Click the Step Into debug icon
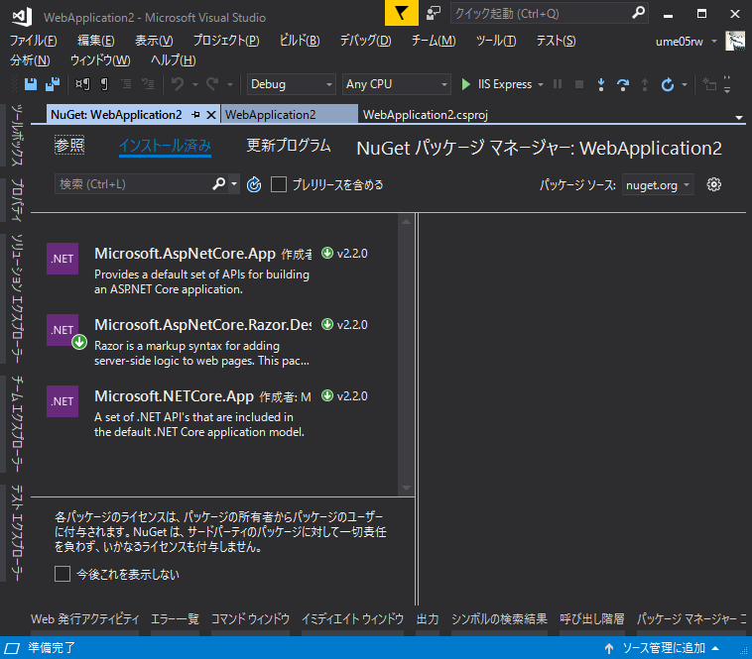752x659 pixels. pyautogui.click(x=601, y=85)
